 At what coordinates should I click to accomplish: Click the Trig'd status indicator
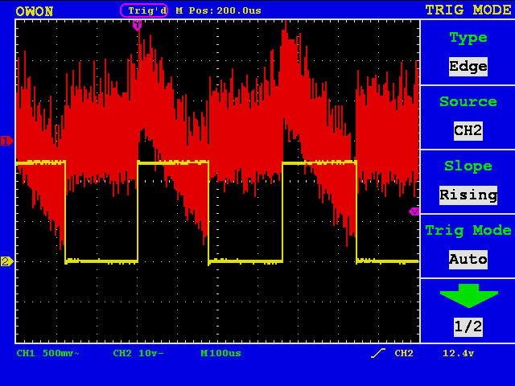(144, 10)
